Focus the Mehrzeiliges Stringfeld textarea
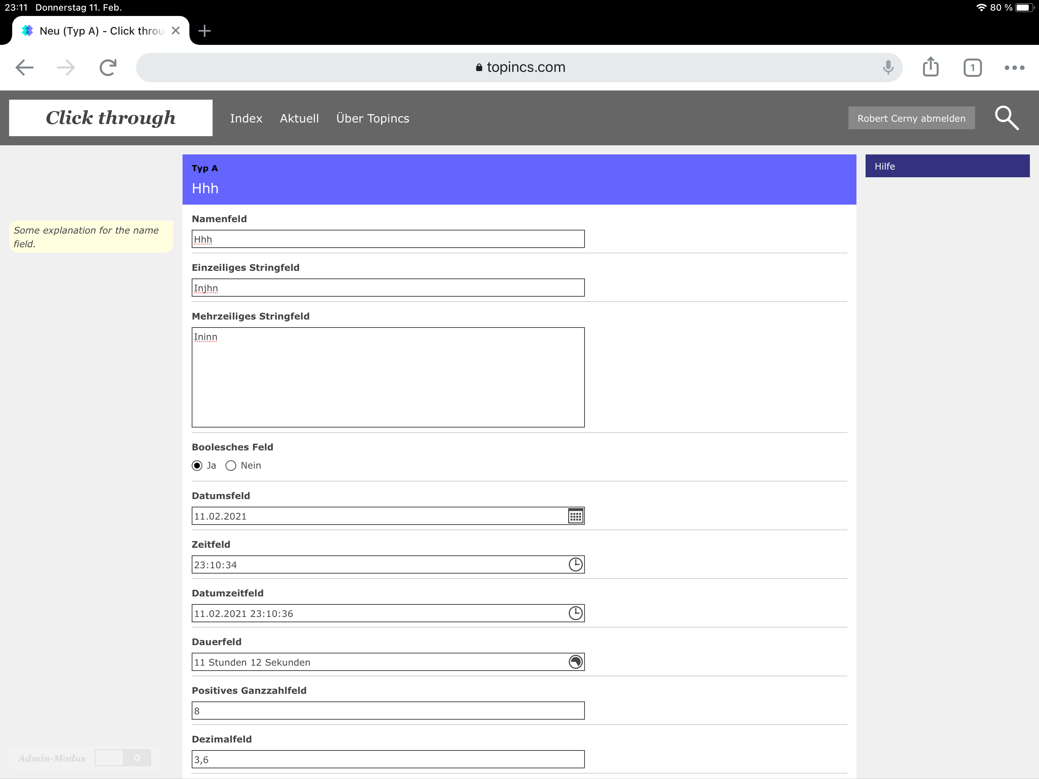1039x779 pixels. [x=388, y=377]
